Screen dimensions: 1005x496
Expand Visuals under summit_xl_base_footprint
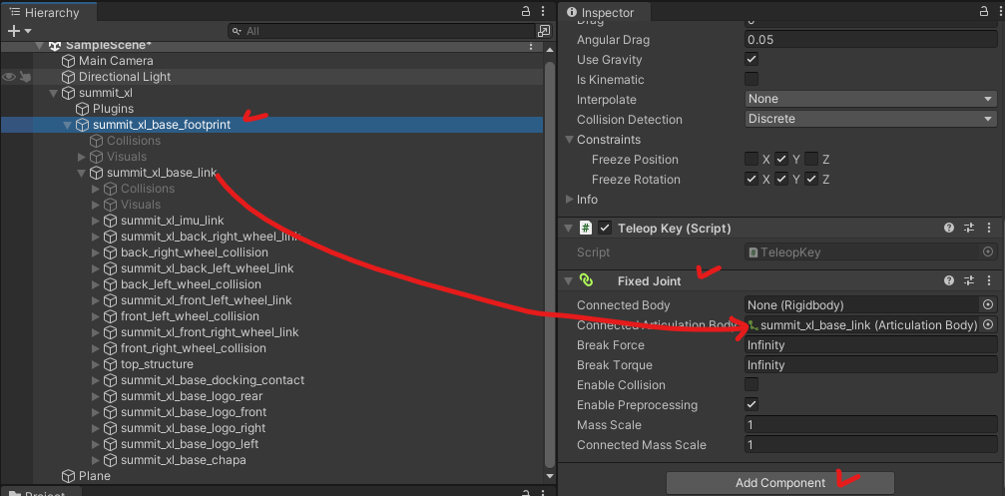(x=82, y=157)
